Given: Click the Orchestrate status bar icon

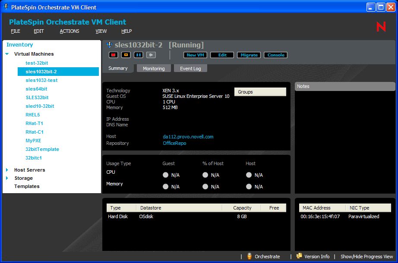Looking at the screenshot, I should [x=249, y=257].
